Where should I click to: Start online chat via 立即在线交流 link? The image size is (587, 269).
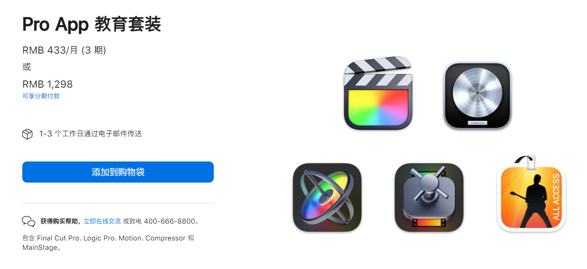pyautogui.click(x=102, y=221)
